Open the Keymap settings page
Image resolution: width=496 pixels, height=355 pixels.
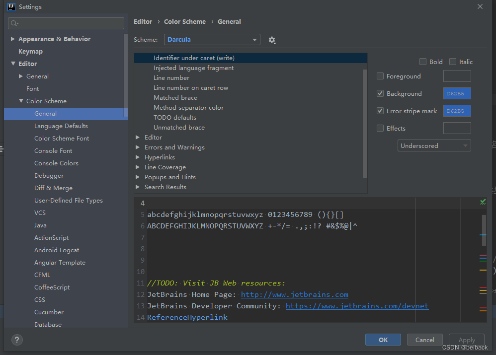(30, 51)
